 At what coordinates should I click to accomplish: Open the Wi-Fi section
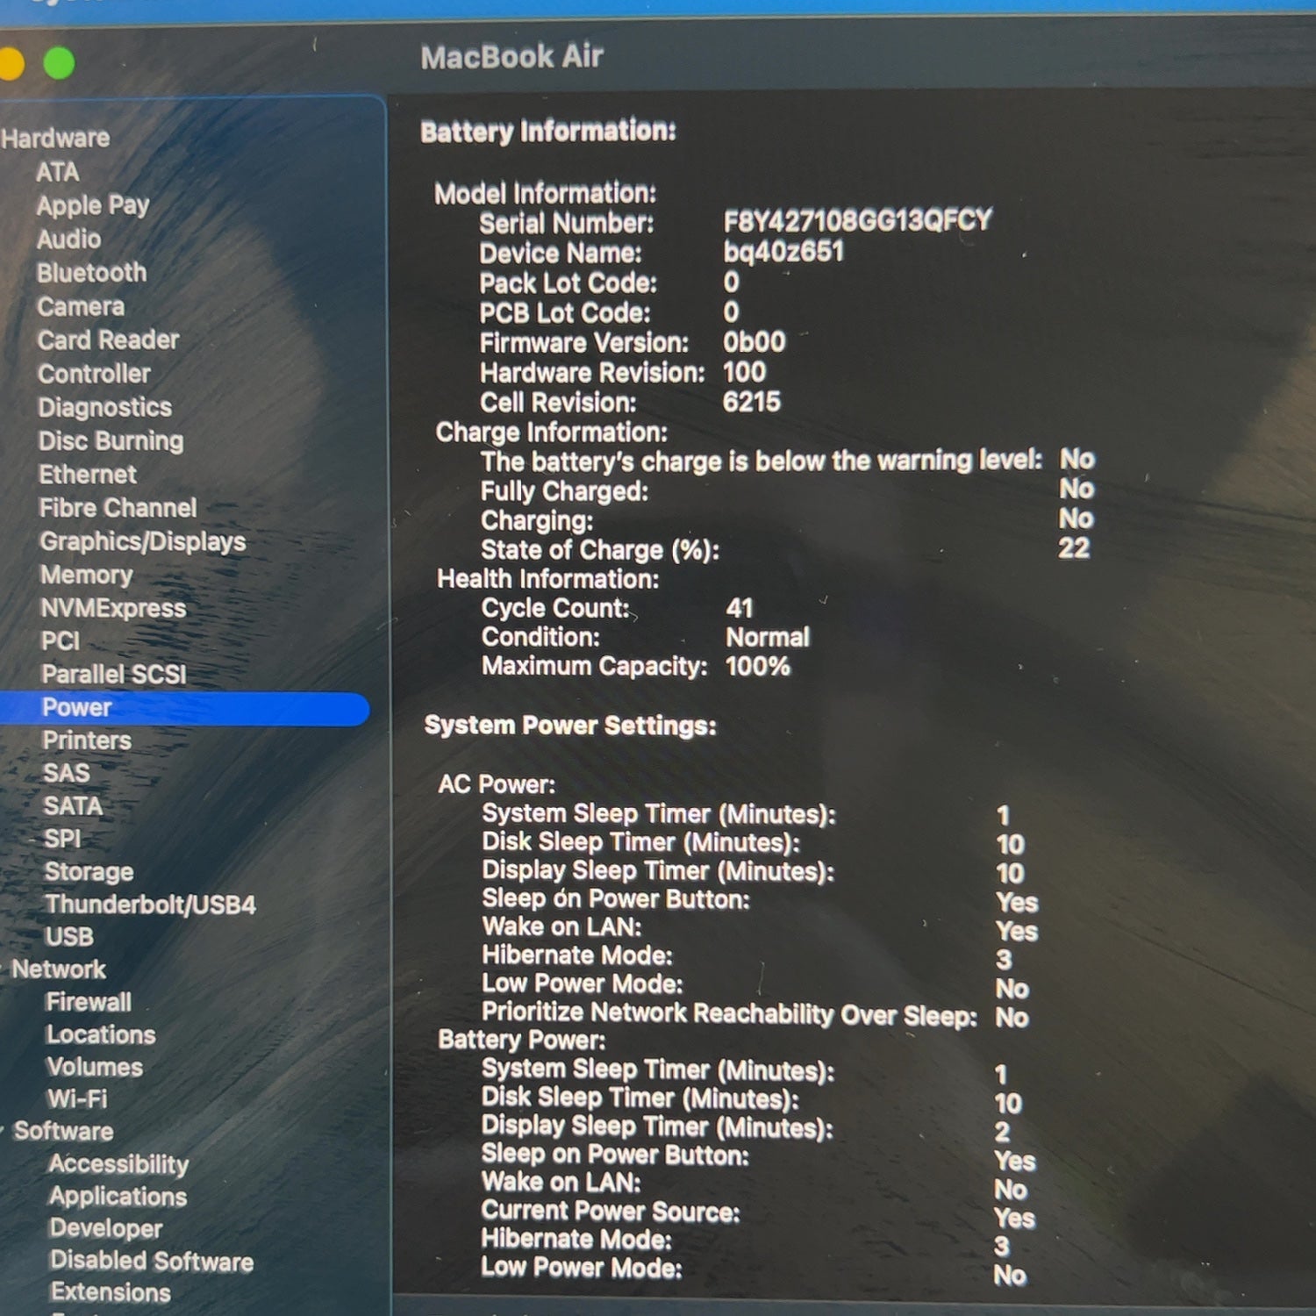(x=77, y=1098)
